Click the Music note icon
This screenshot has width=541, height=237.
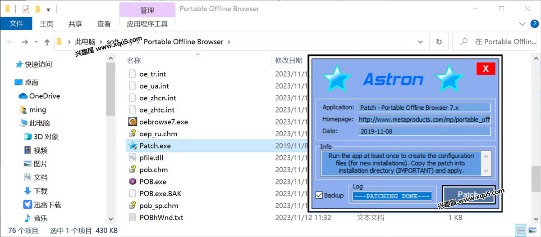tap(28, 218)
